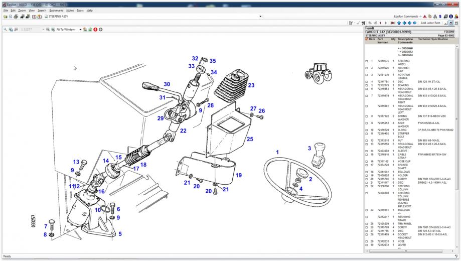The height and width of the screenshot is (261, 461).
Task: Click the shopping cart icon
Action: (363, 23)
